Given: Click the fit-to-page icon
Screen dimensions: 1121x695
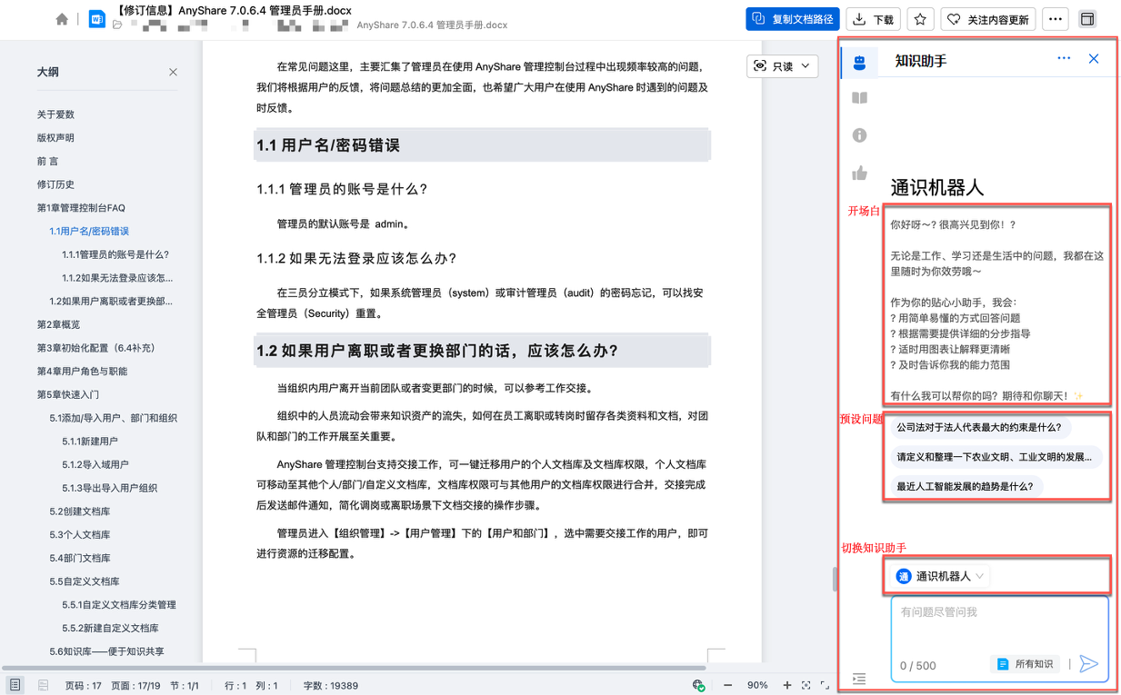Looking at the screenshot, I should tap(806, 685).
